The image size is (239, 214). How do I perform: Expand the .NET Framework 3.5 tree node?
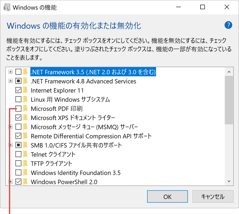pos(10,72)
